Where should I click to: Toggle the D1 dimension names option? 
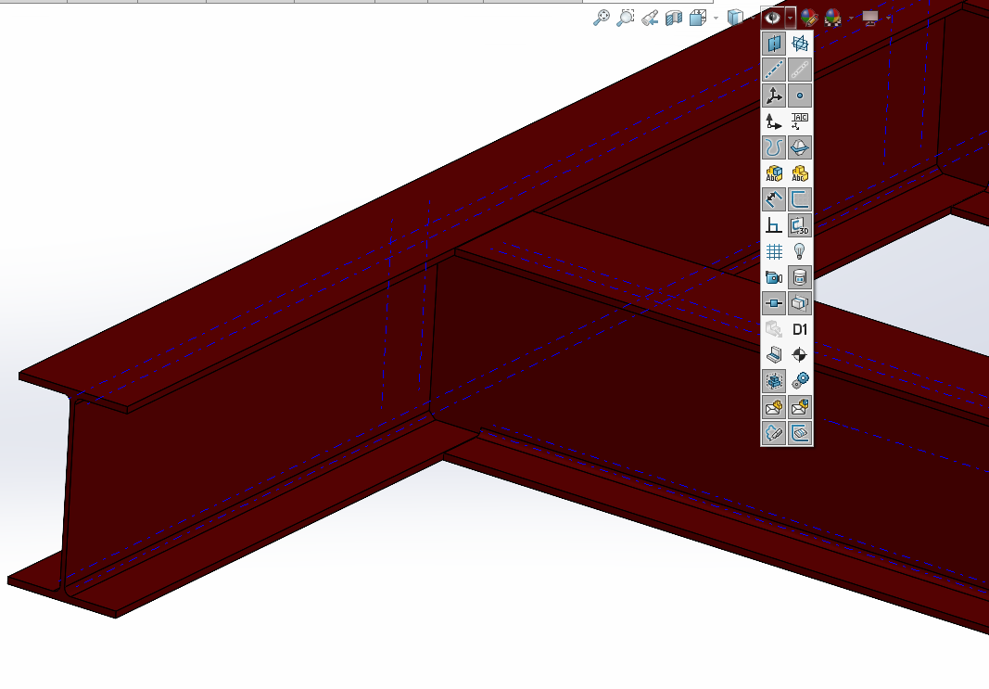(x=800, y=329)
